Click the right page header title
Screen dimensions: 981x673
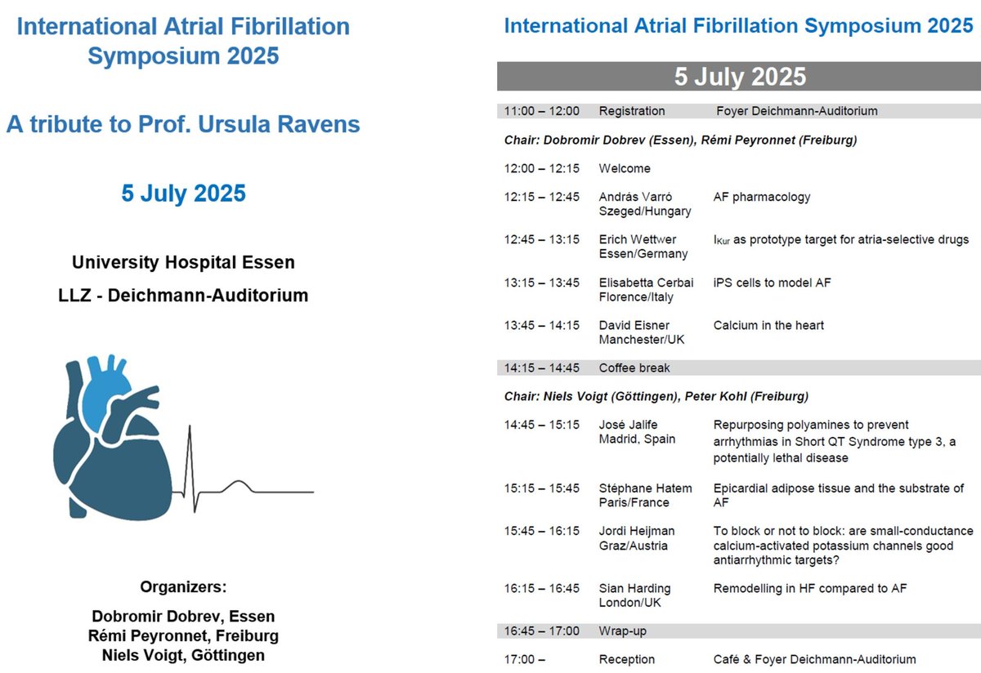pos(739,25)
